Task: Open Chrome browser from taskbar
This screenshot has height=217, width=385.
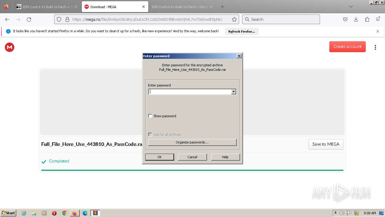Action: pos(64,213)
